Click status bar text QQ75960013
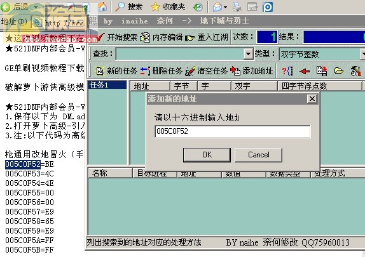 [326, 242]
